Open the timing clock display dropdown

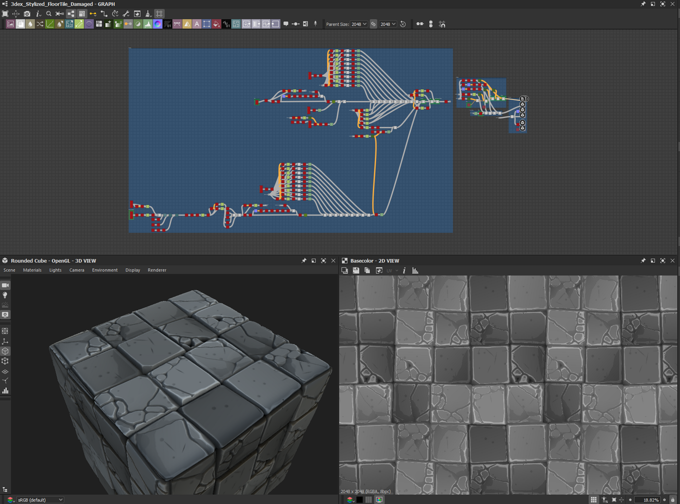tap(115, 14)
